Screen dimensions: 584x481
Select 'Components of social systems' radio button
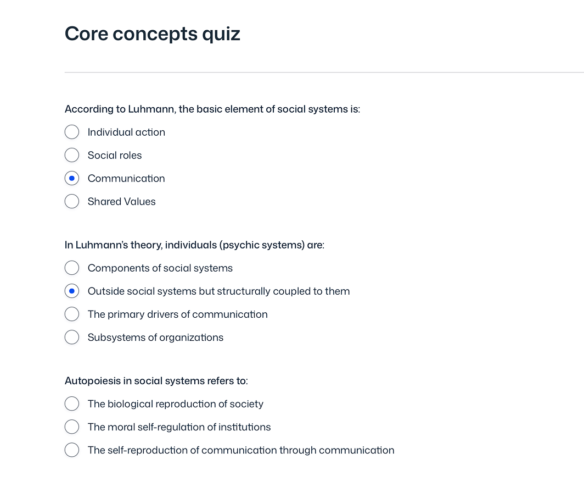pos(72,268)
